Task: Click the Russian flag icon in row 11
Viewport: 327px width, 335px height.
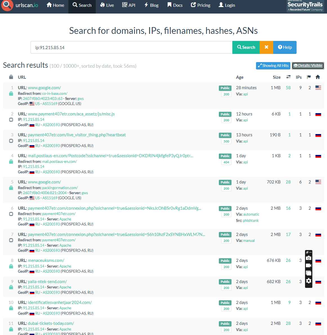Action: 318,324
